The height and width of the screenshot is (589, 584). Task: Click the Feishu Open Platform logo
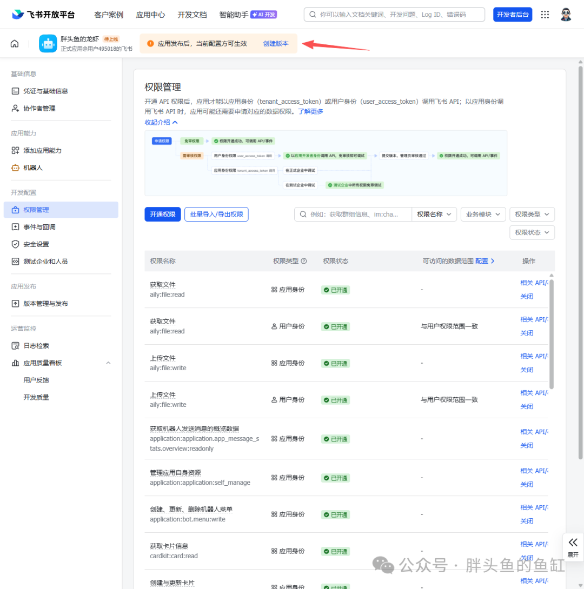point(43,15)
